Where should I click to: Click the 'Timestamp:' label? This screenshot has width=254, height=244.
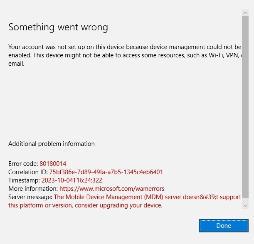[x=24, y=180]
